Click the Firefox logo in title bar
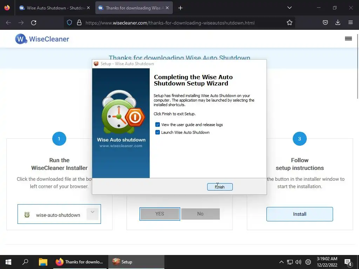359x269 pixels. coord(7,8)
